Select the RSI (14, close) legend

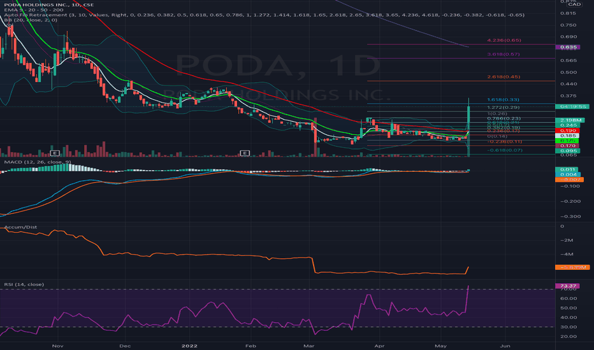(x=24, y=284)
